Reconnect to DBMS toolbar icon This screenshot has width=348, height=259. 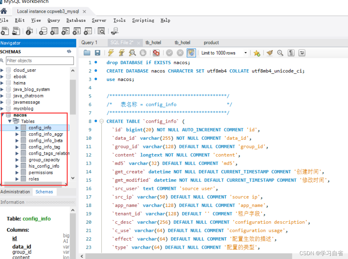(115, 31)
